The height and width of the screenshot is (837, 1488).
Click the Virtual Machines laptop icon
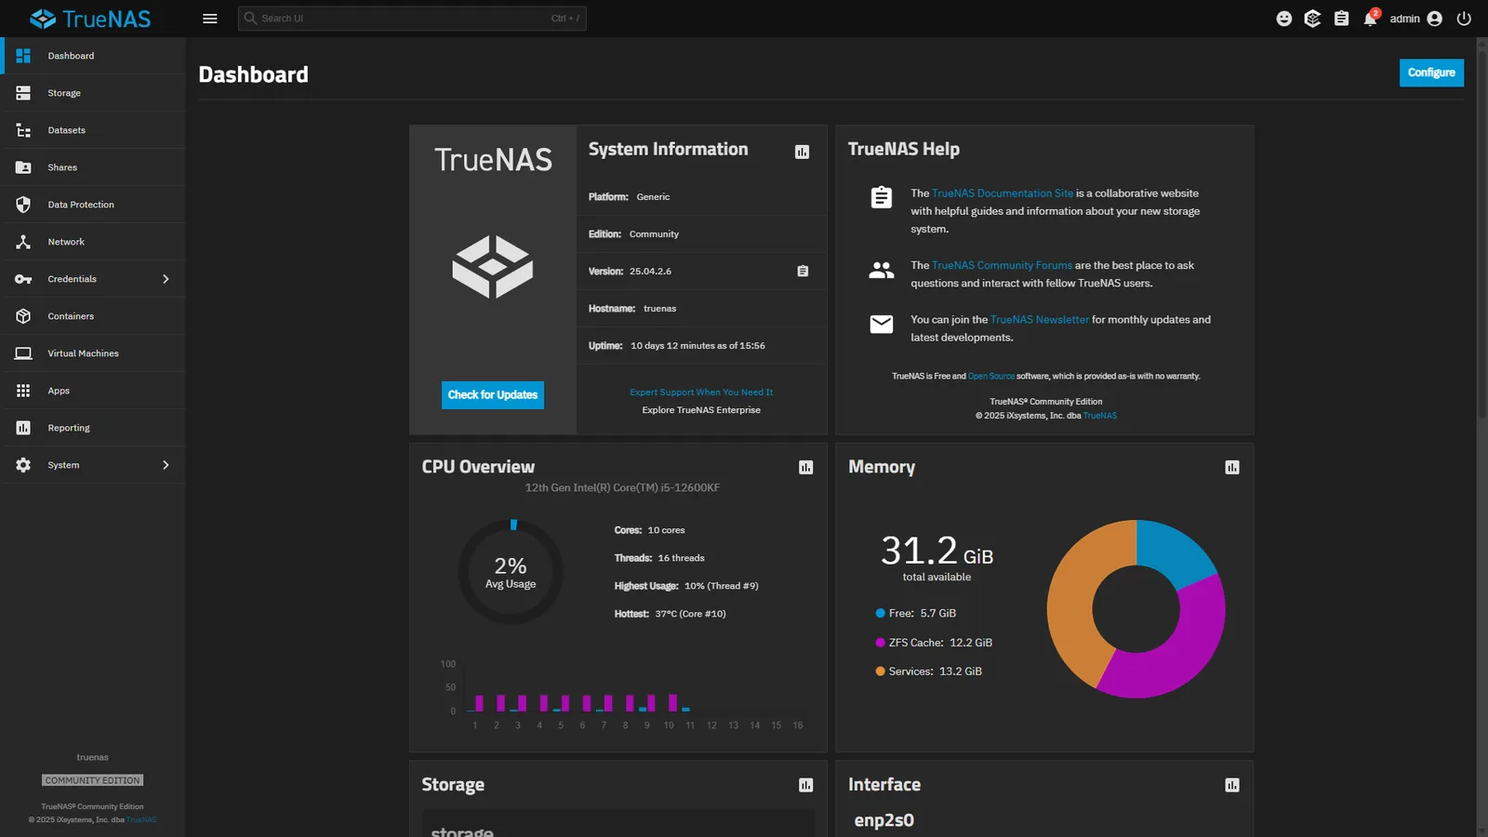(23, 353)
